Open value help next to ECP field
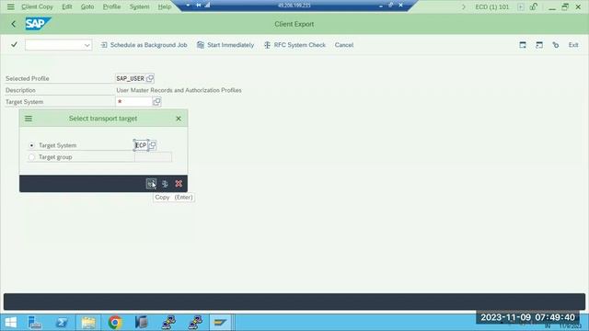Image resolution: width=589 pixels, height=331 pixels. tap(153, 145)
